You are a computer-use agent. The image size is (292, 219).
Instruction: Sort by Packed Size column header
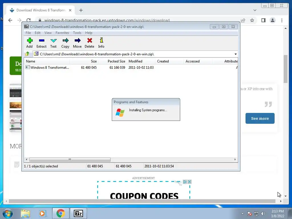click(112, 61)
